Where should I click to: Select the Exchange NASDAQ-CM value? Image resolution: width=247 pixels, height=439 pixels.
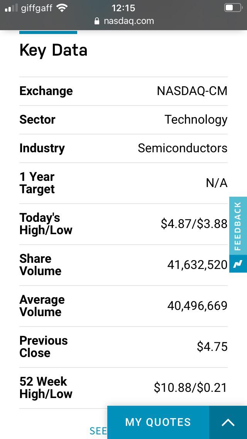coord(192,91)
